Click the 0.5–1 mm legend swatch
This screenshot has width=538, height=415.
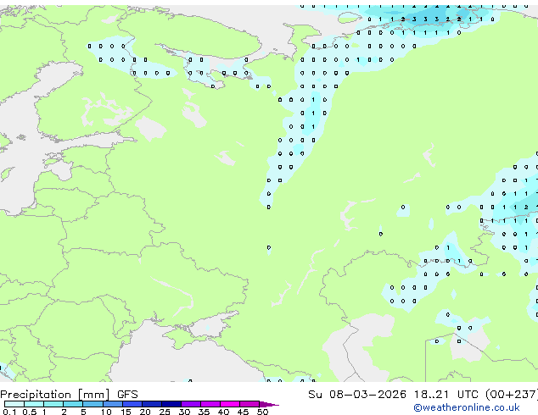pyautogui.click(x=34, y=404)
